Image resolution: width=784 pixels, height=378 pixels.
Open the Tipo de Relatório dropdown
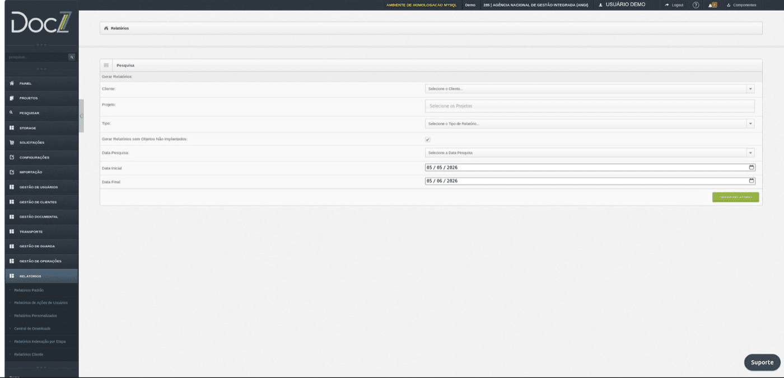point(590,124)
